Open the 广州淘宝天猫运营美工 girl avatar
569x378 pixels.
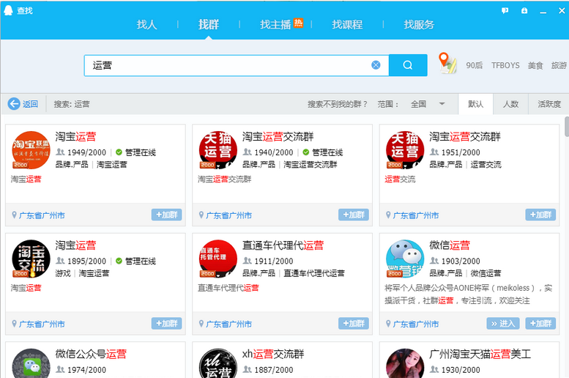pyautogui.click(x=405, y=363)
